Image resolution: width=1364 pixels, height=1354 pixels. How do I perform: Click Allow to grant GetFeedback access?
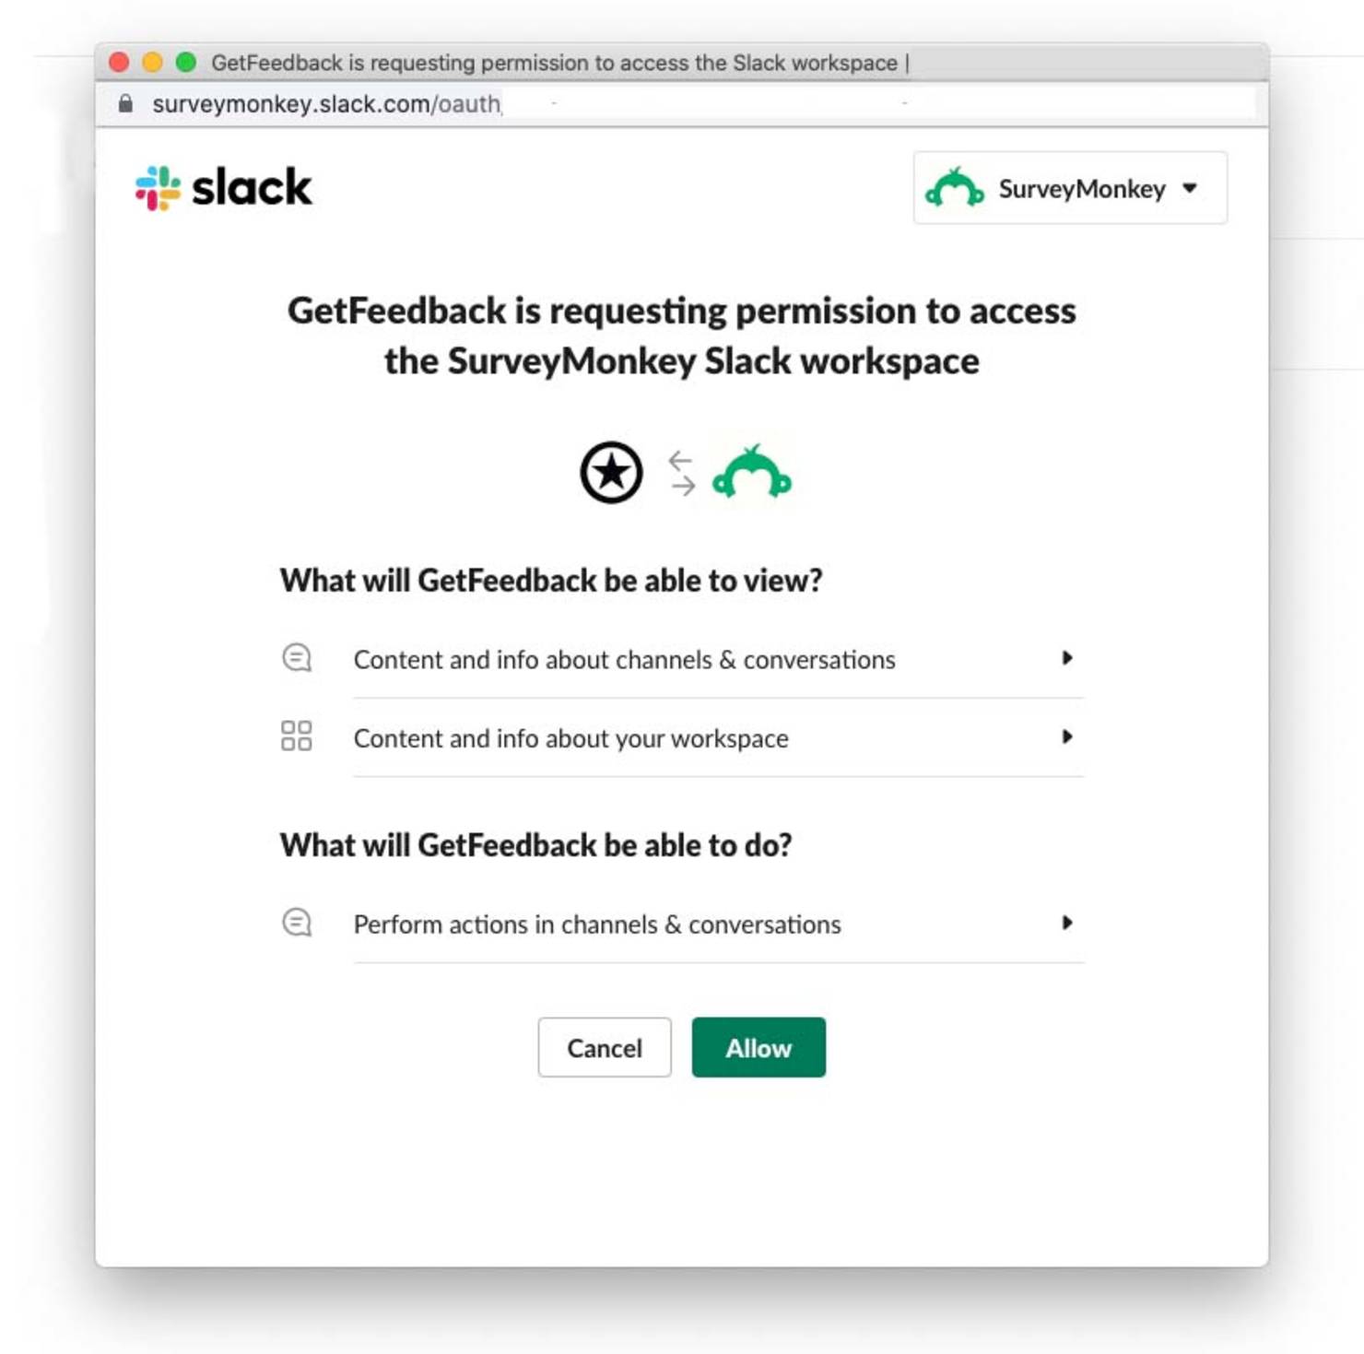pyautogui.click(x=758, y=1048)
